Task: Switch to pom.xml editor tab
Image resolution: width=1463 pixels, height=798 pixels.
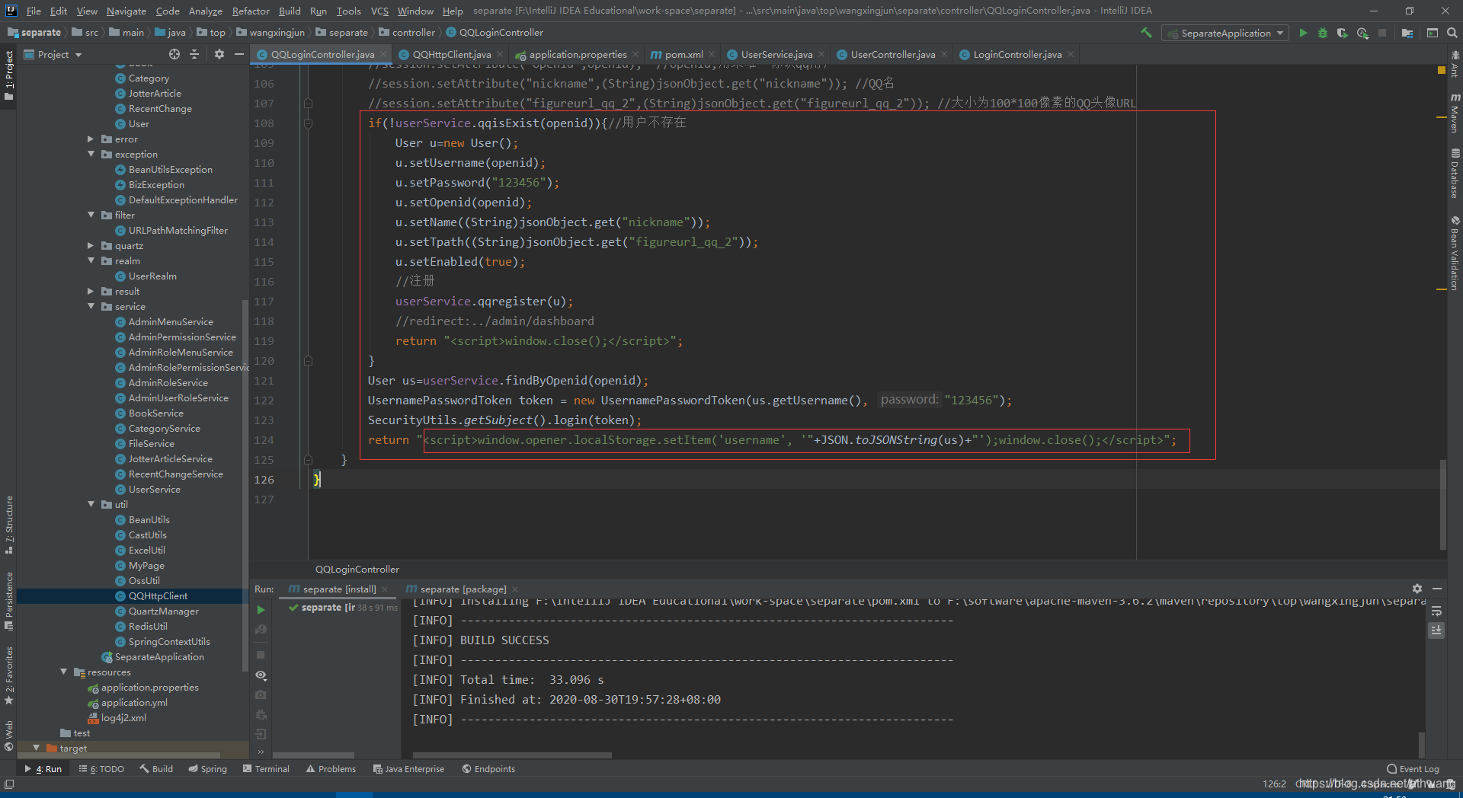Action: tap(683, 54)
